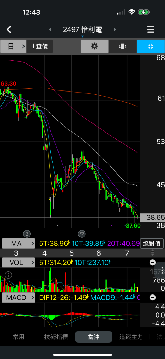Collapse the MACD panel with minus icon
165x359 pixels.
point(153,298)
